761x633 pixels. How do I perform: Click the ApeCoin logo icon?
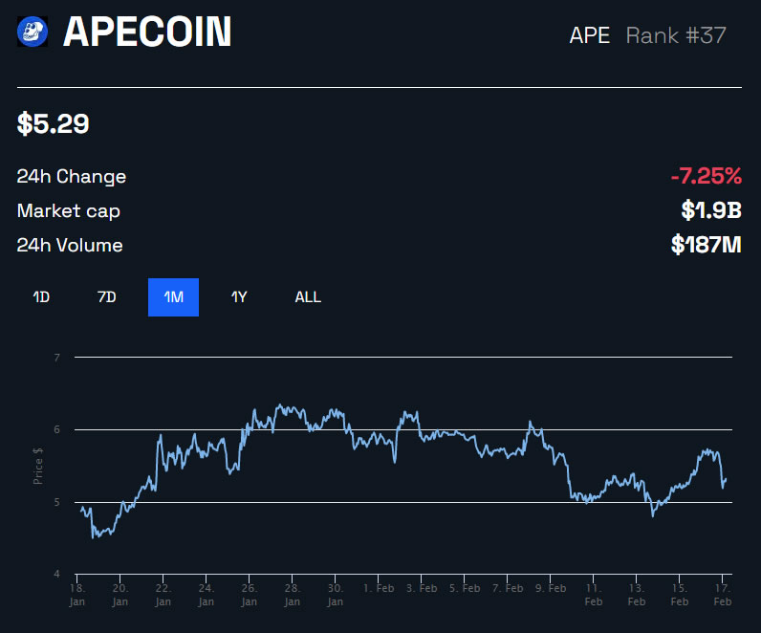(x=34, y=33)
